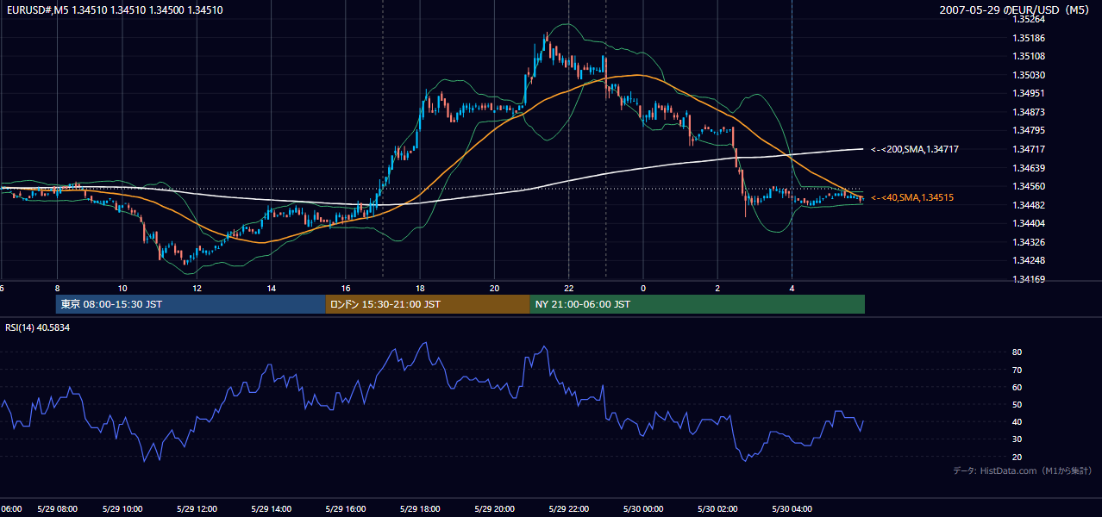Click the 5/29 18:00 bottom time label
The height and width of the screenshot is (517, 1102).
[x=420, y=508]
